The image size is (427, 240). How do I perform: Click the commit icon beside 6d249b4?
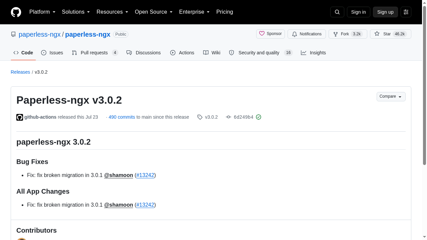pyautogui.click(x=229, y=117)
